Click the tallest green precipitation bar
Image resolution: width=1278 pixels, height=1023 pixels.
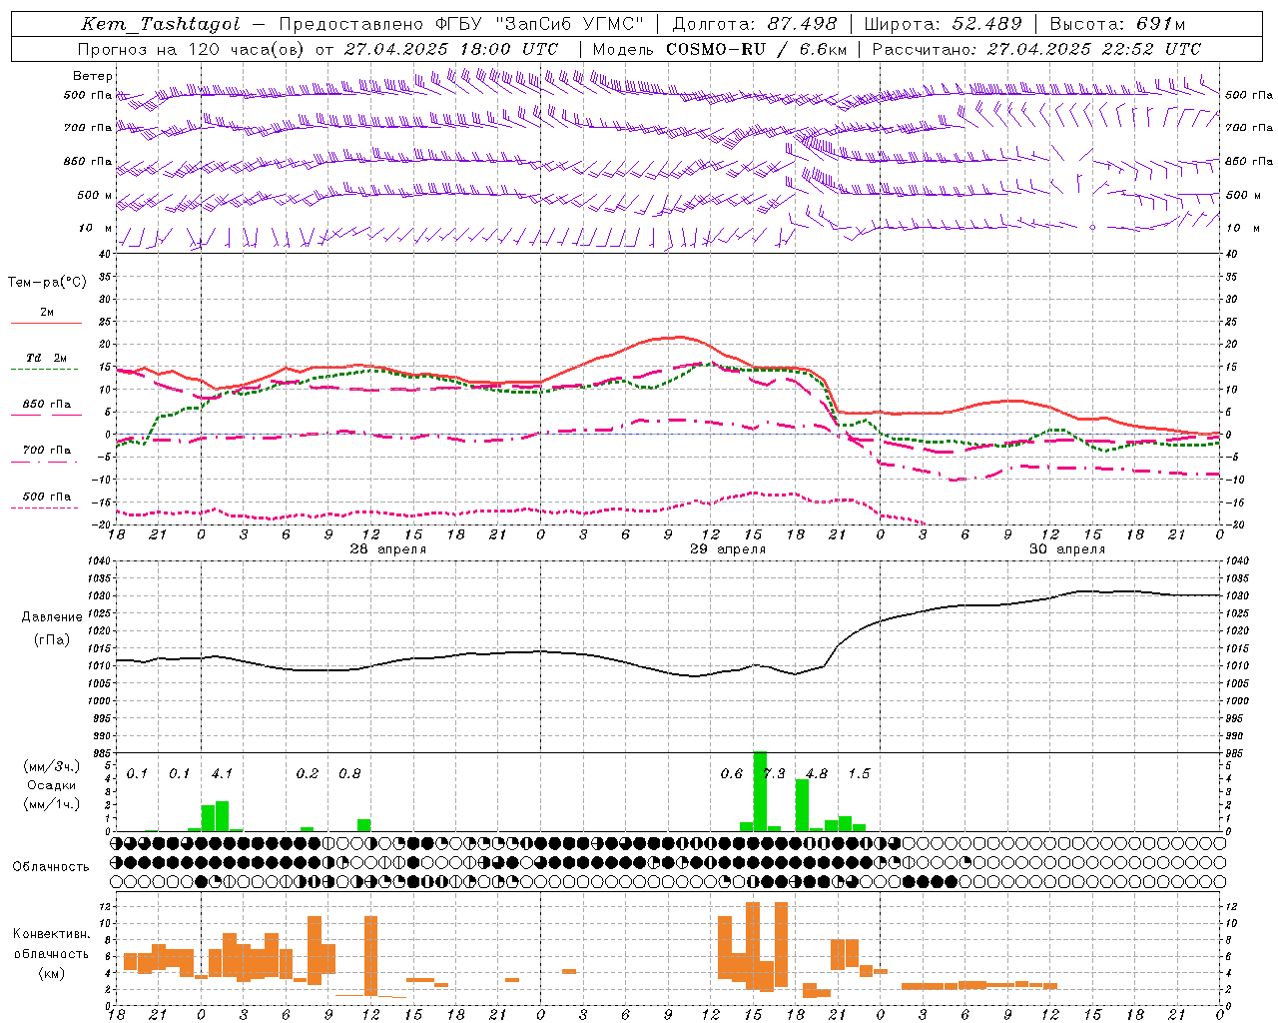tap(760, 791)
